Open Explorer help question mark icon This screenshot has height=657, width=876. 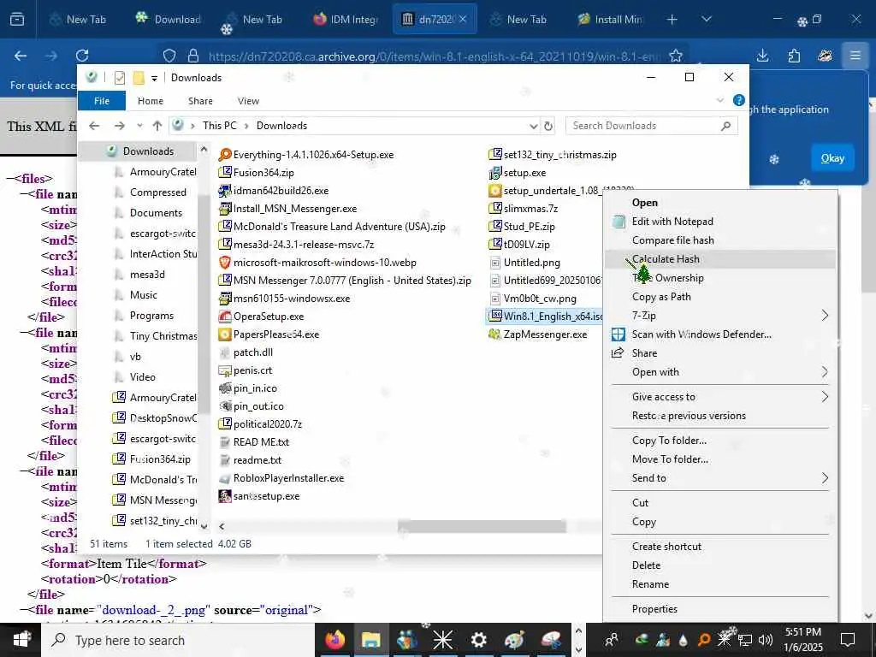click(x=738, y=101)
